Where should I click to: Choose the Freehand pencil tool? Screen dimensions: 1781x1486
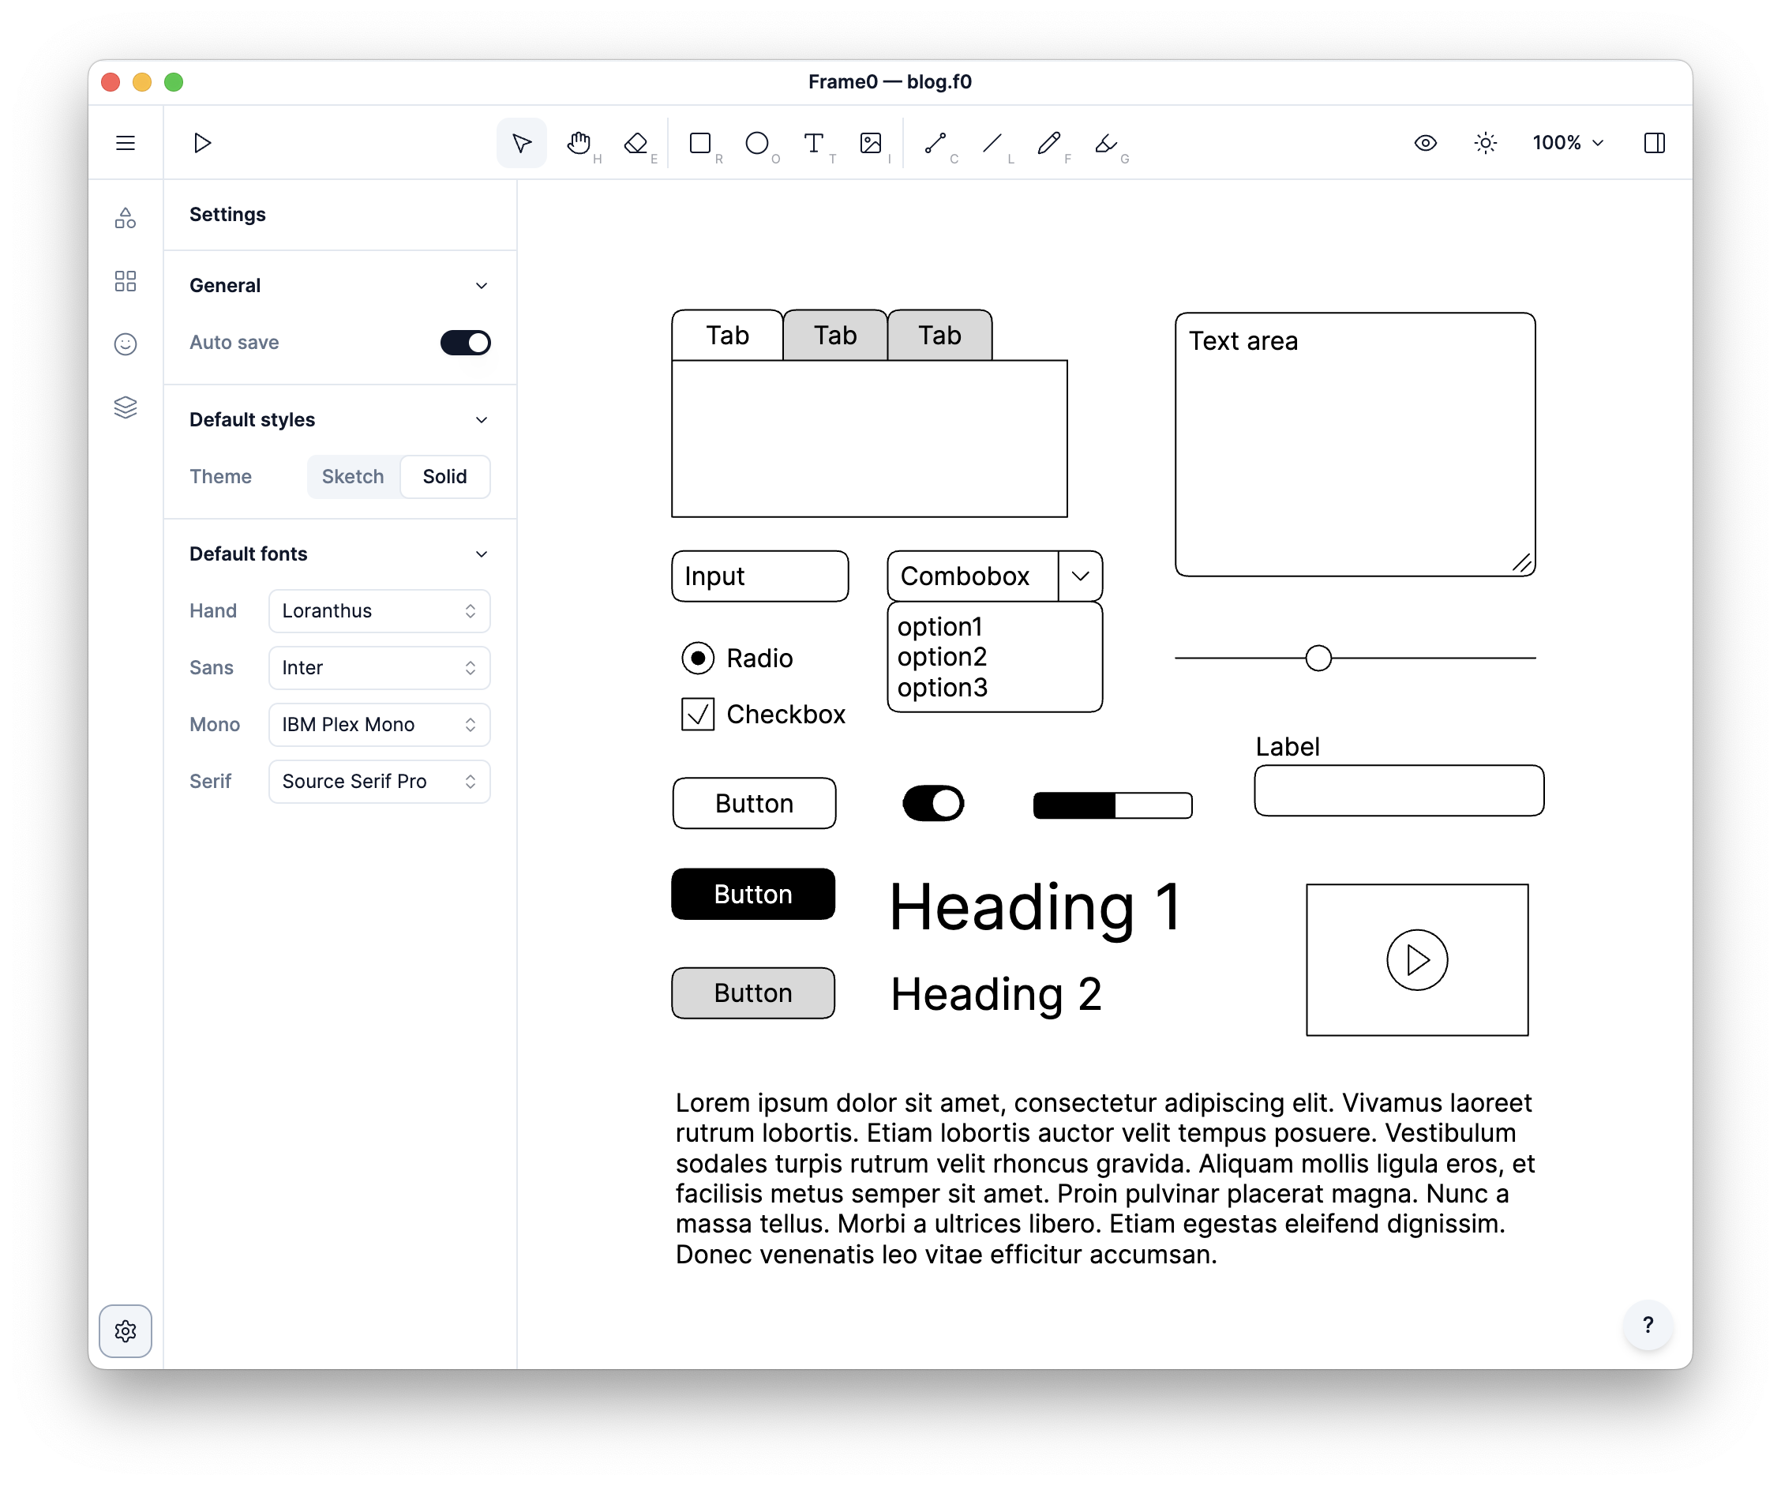click(1049, 142)
